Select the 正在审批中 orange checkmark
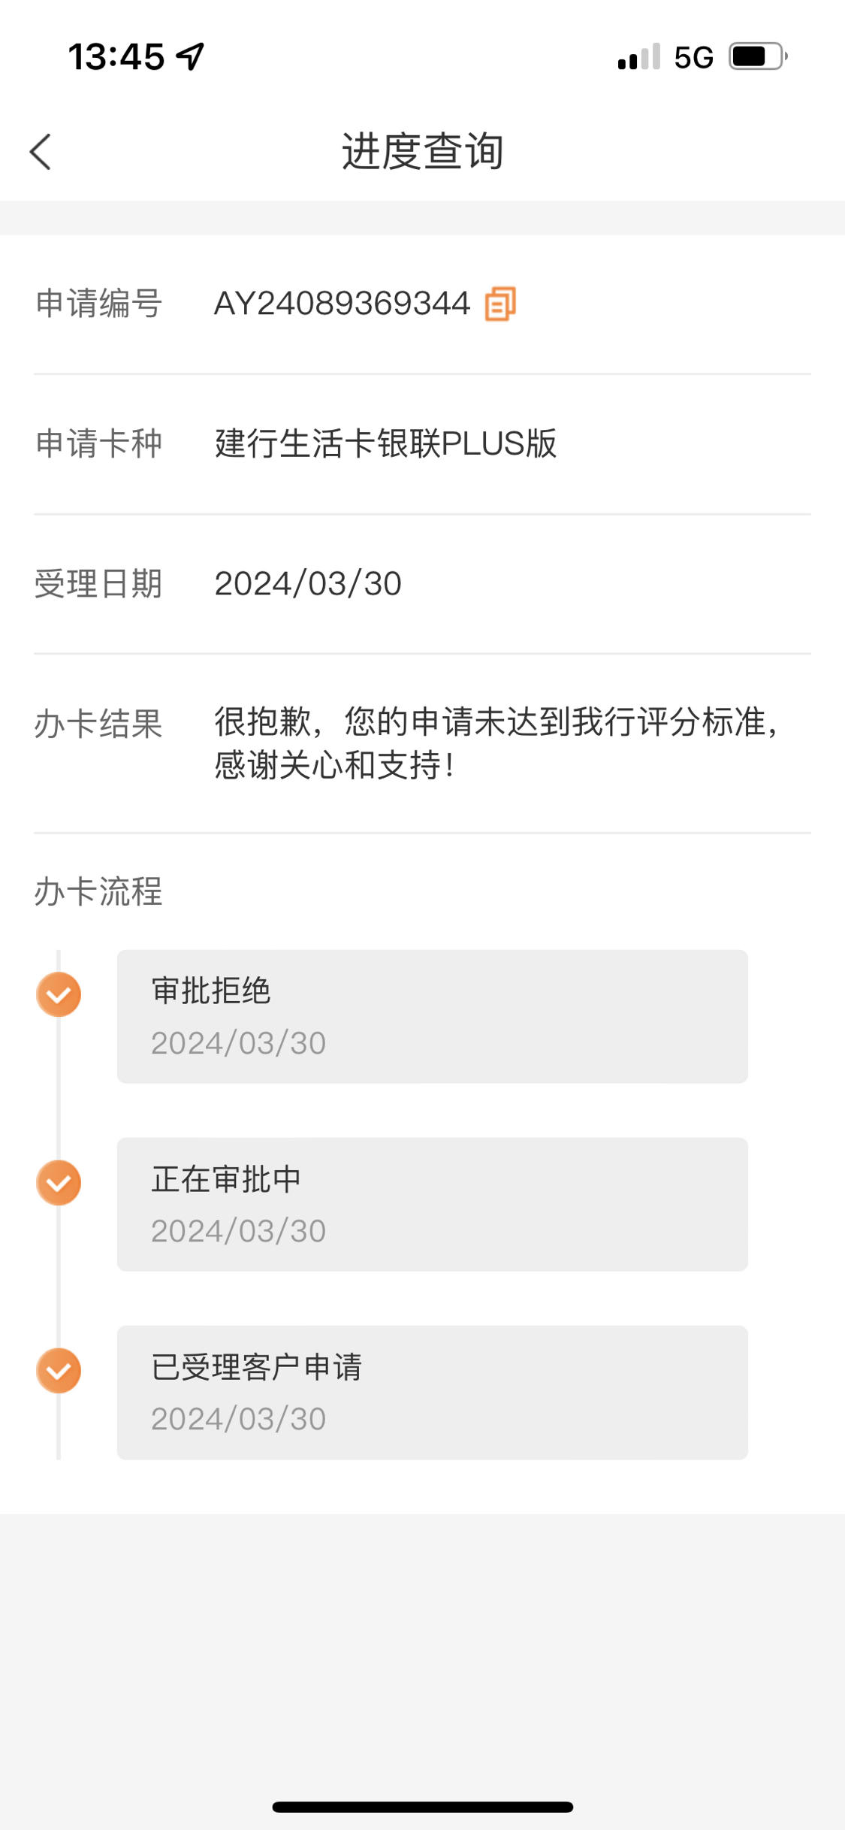 click(x=59, y=1182)
